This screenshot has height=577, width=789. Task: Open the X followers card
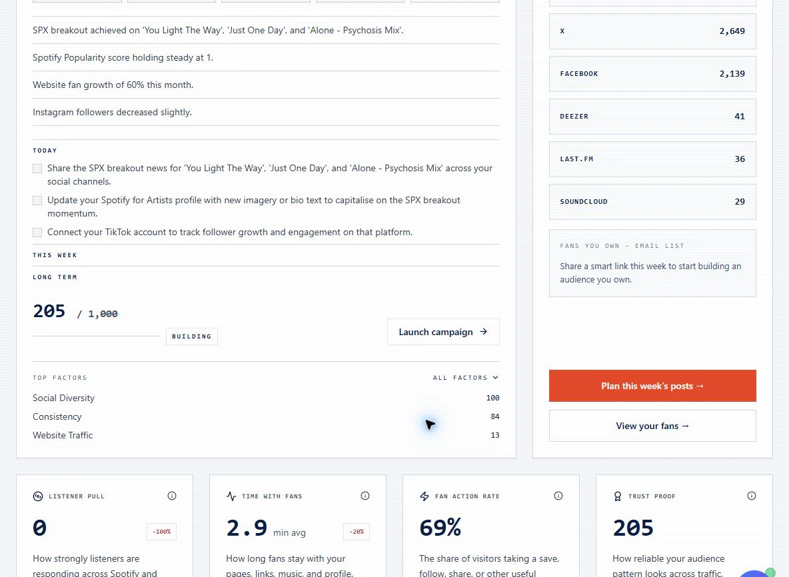pyautogui.click(x=652, y=31)
